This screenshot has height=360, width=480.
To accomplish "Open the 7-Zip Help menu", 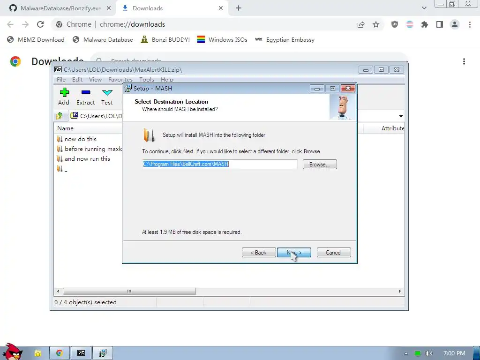I will coord(167,79).
